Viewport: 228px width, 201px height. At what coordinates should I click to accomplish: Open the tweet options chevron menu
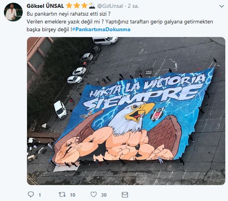point(221,6)
